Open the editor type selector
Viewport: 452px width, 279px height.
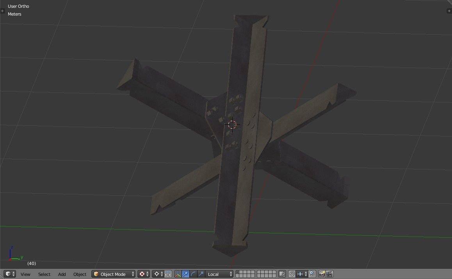pyautogui.click(x=9, y=274)
